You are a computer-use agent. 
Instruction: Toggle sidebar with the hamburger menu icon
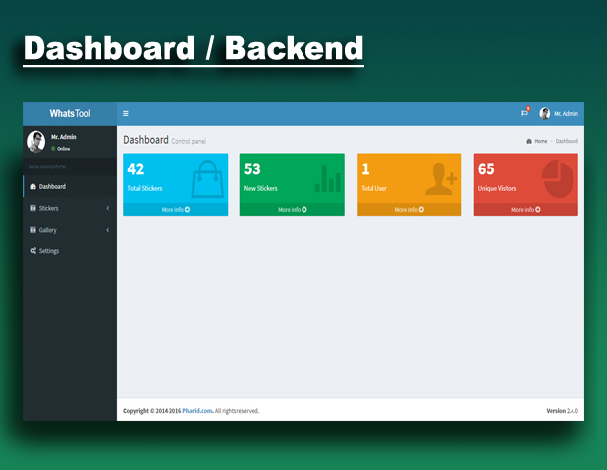coord(126,114)
